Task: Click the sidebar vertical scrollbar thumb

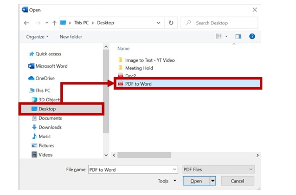Action: (x=106, y=92)
